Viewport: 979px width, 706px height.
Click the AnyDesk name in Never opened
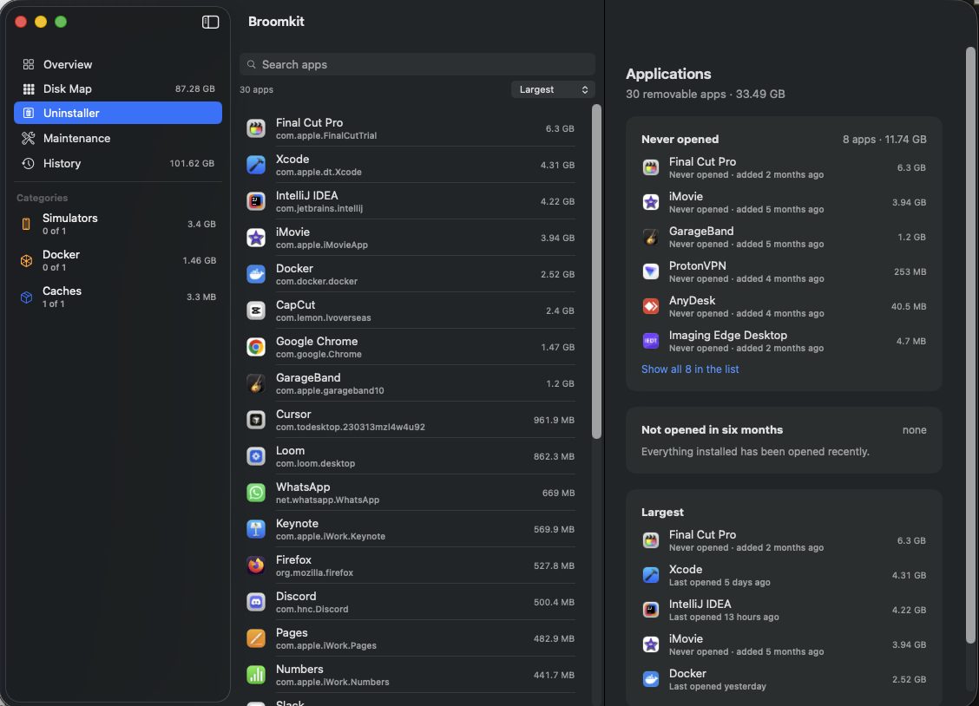click(692, 301)
